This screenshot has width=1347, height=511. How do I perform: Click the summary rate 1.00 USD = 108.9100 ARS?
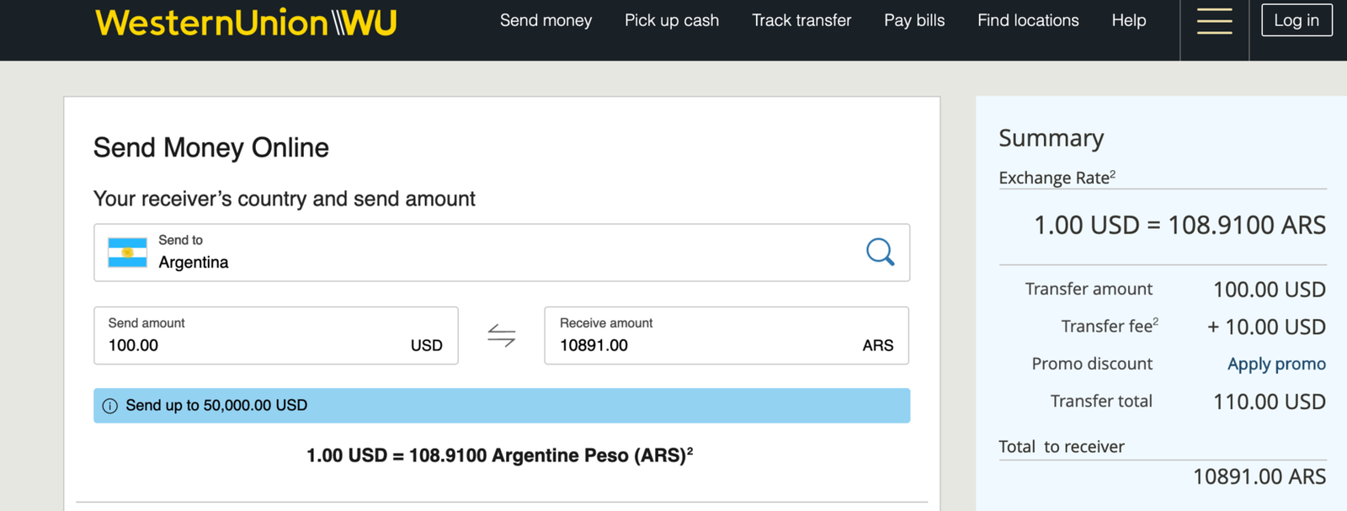point(1179,225)
